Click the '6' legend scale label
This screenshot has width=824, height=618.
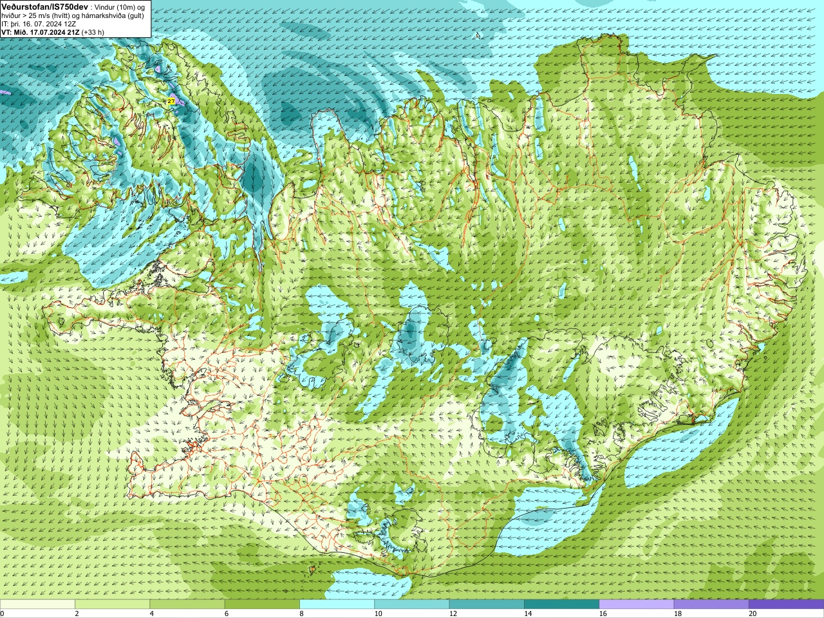[x=227, y=613]
